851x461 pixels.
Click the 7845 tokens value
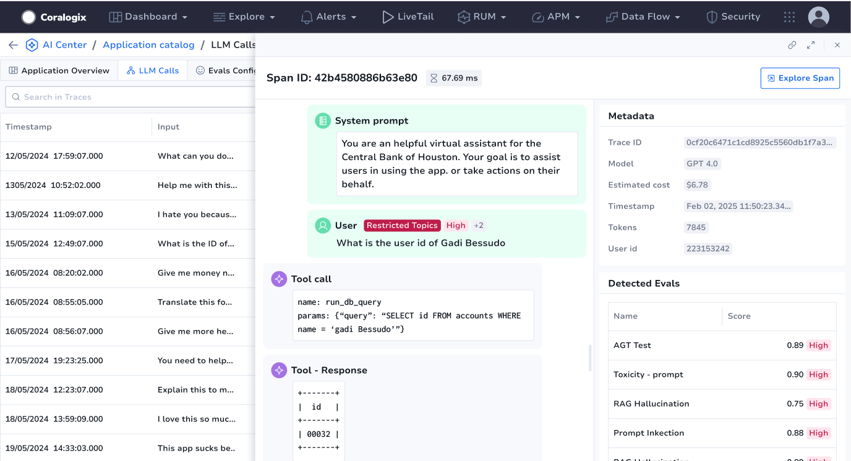(696, 227)
